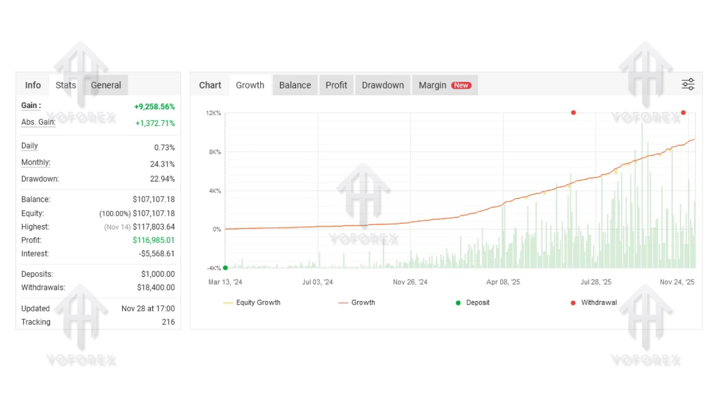Open the Profit chart tab
The height and width of the screenshot is (409, 727).
(336, 85)
